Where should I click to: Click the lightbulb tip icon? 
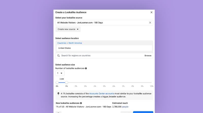(x=58, y=93)
